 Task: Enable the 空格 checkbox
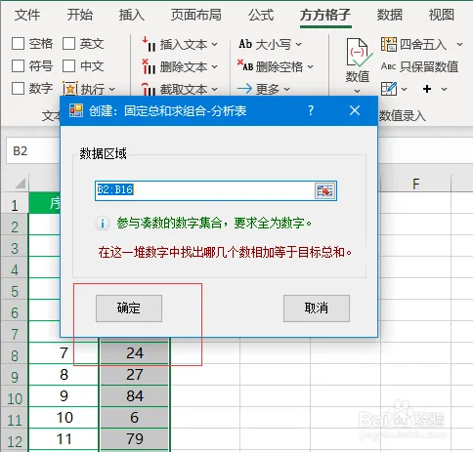[x=18, y=44]
